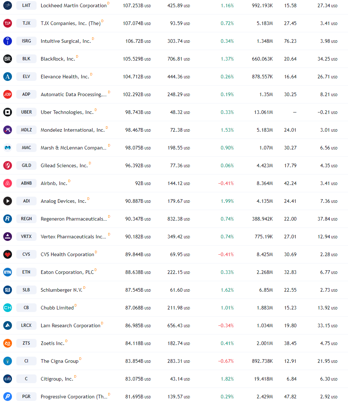The image size is (348, 402).
Task: Click the Elevance Health logo icon
Action: pyautogui.click(x=8, y=77)
